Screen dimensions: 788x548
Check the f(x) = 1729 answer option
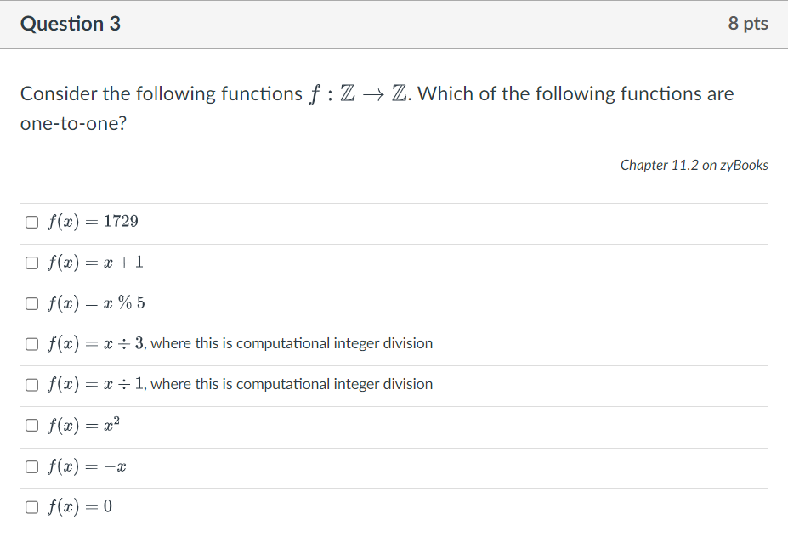pyautogui.click(x=31, y=221)
